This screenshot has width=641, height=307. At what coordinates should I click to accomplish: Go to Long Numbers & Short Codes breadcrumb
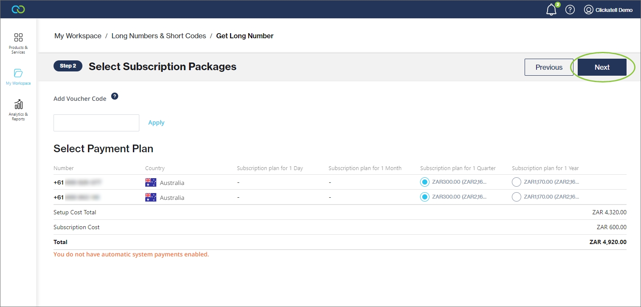click(x=158, y=36)
